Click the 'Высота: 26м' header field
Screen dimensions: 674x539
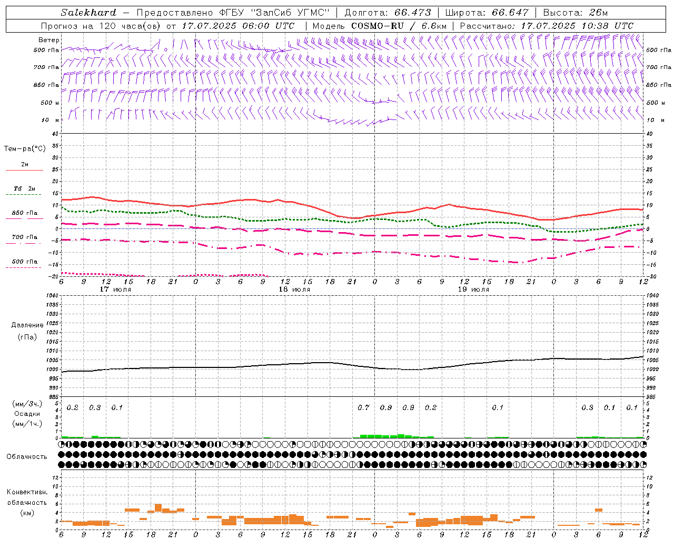tap(576, 13)
